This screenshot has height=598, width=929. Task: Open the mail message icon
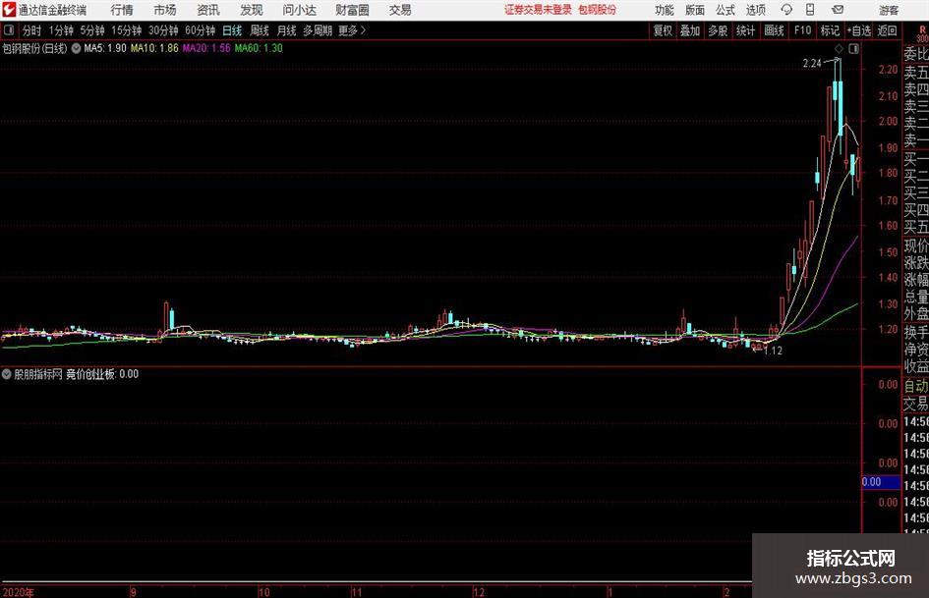(838, 10)
